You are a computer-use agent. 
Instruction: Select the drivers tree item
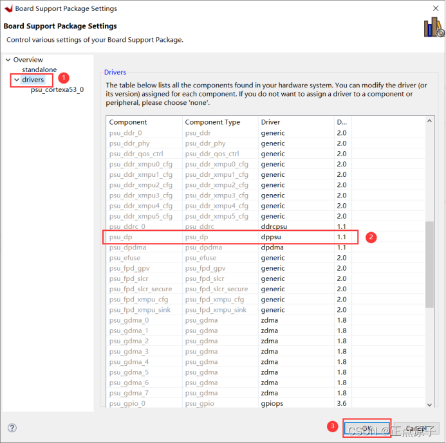(x=33, y=80)
